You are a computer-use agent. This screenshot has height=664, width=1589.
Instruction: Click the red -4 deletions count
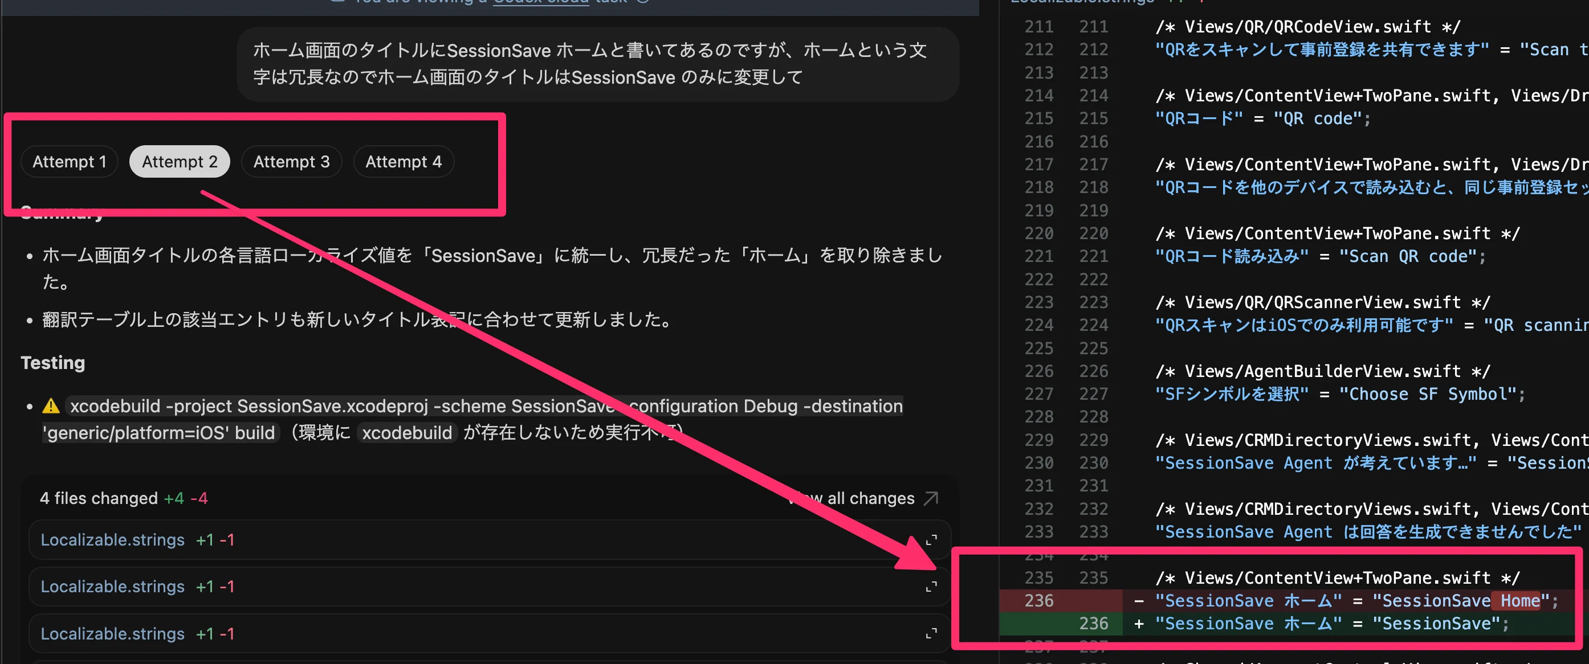[x=198, y=498]
